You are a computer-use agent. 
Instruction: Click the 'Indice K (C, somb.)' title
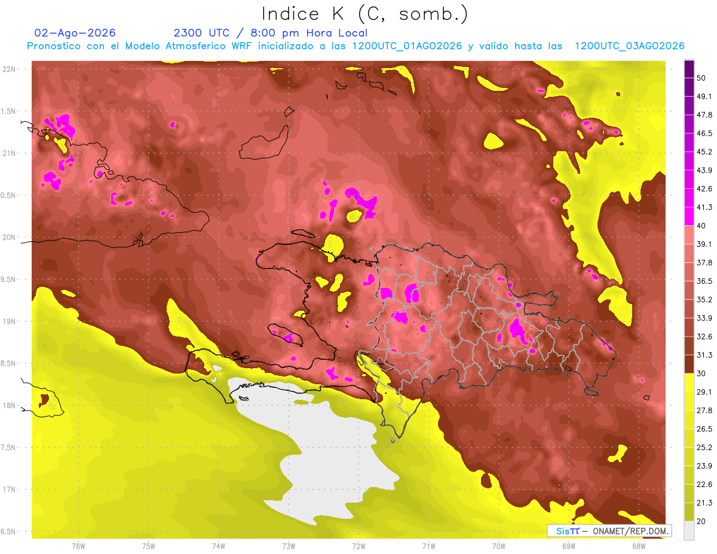pos(364,13)
